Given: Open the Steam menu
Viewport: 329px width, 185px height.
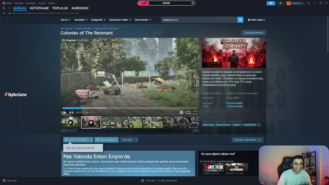Looking at the screenshot, I should point(9,3).
